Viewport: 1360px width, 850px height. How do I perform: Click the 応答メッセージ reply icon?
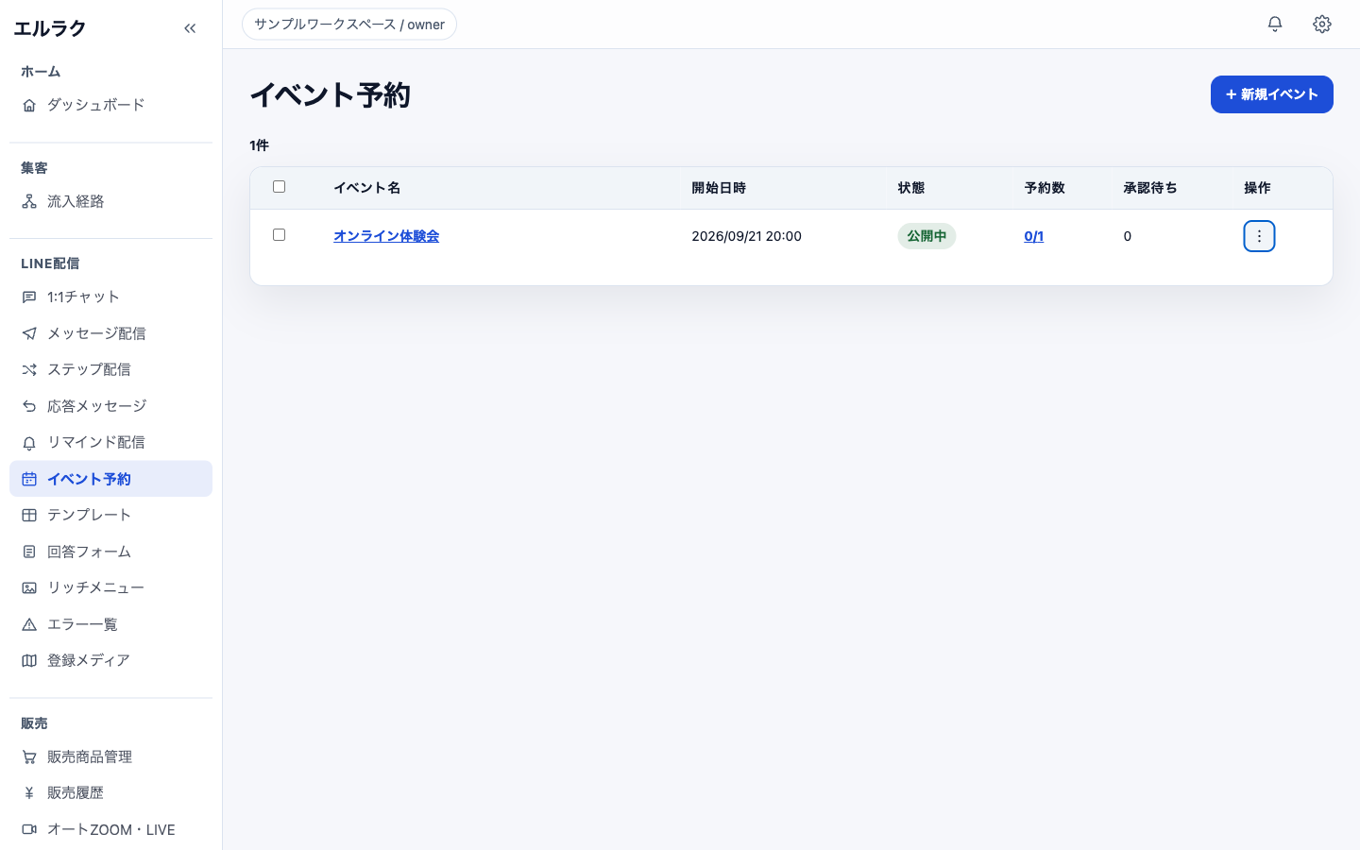pos(29,406)
